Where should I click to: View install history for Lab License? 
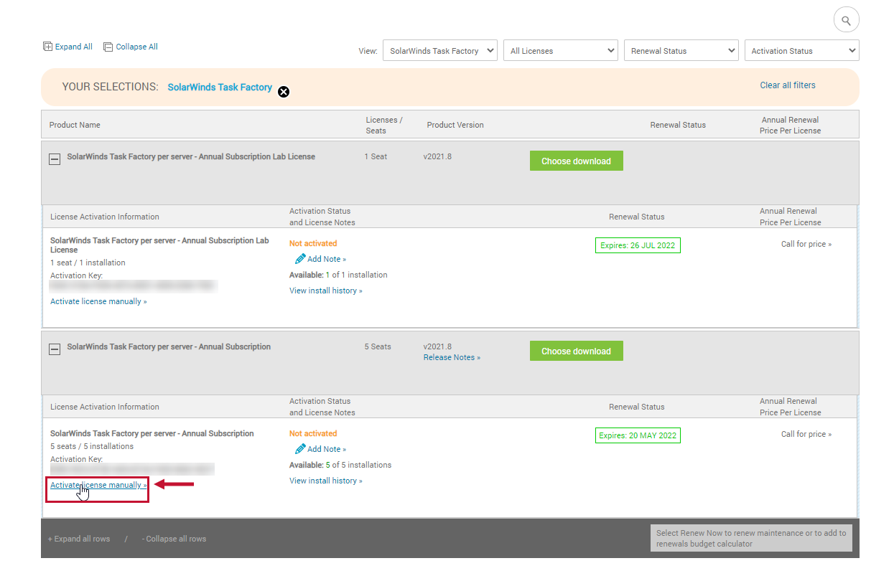coord(325,291)
